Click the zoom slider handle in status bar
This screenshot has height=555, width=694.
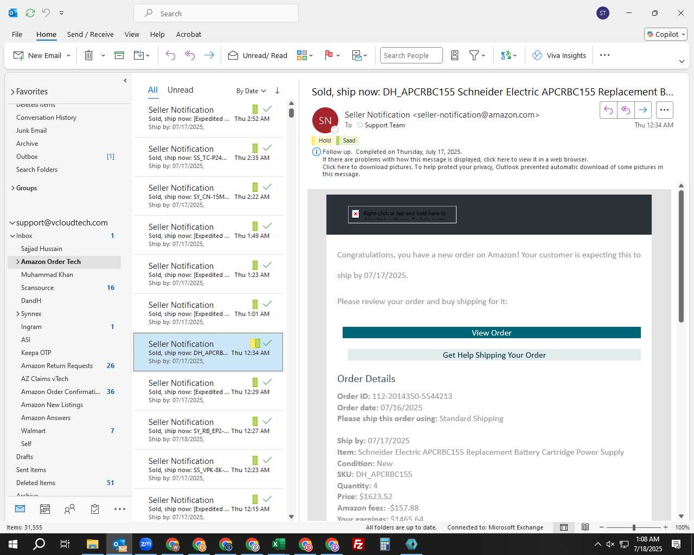pos(634,527)
